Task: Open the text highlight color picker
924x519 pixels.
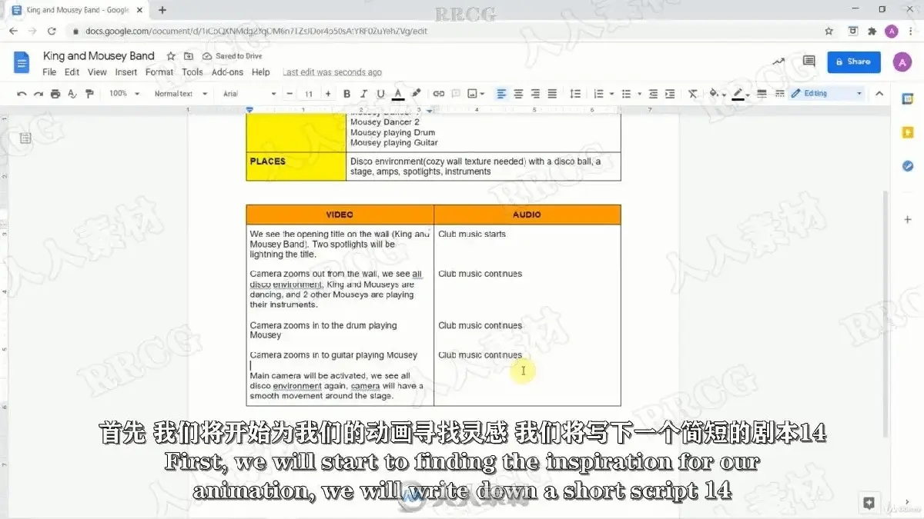Action: pos(417,94)
